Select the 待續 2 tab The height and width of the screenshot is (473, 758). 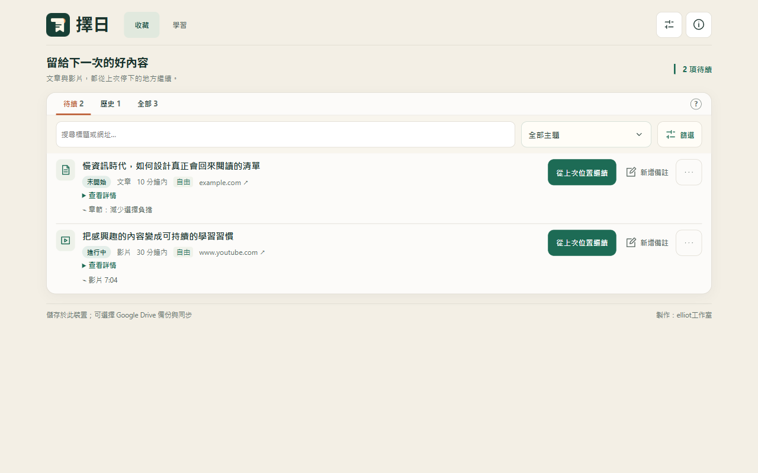pos(73,104)
